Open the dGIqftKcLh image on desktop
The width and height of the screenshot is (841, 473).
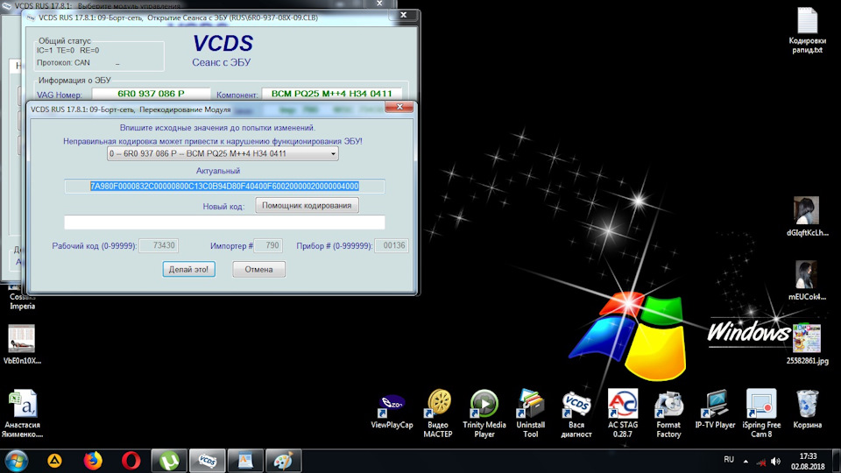pyautogui.click(x=807, y=216)
